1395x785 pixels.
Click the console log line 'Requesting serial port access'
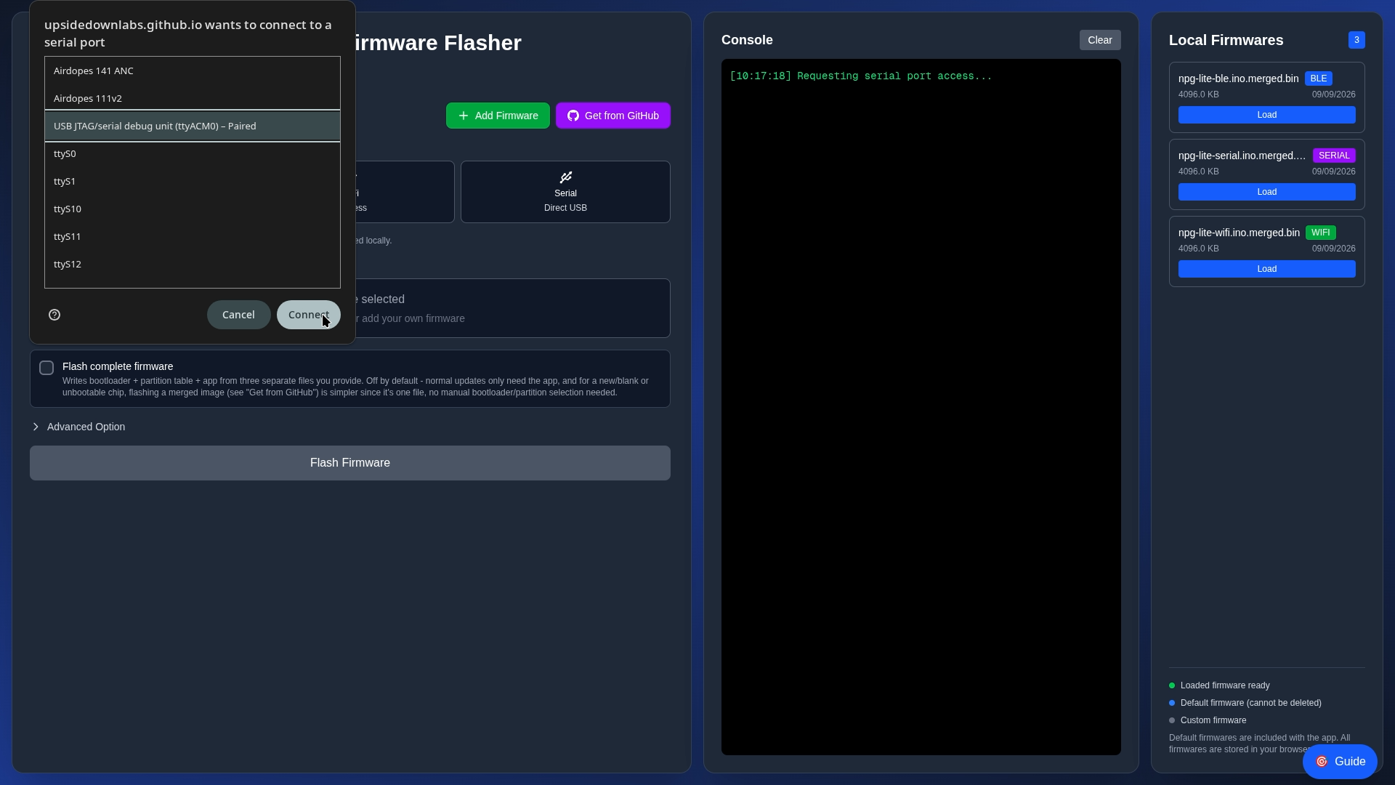tap(861, 76)
